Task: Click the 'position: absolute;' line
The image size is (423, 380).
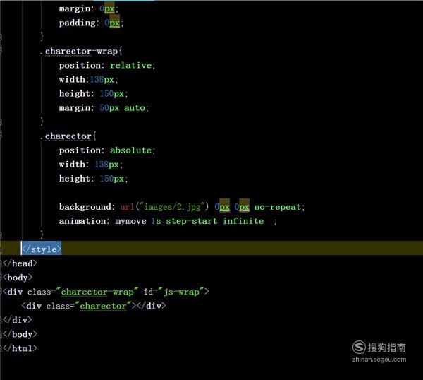Action: 107,150
